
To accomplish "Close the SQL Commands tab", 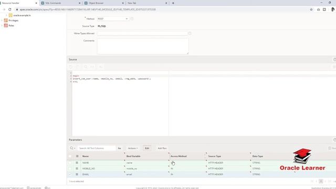I will click(x=80, y=3).
